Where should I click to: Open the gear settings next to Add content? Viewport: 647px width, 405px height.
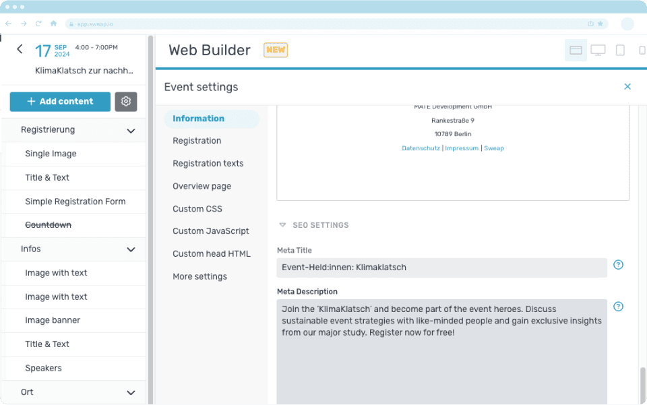126,101
